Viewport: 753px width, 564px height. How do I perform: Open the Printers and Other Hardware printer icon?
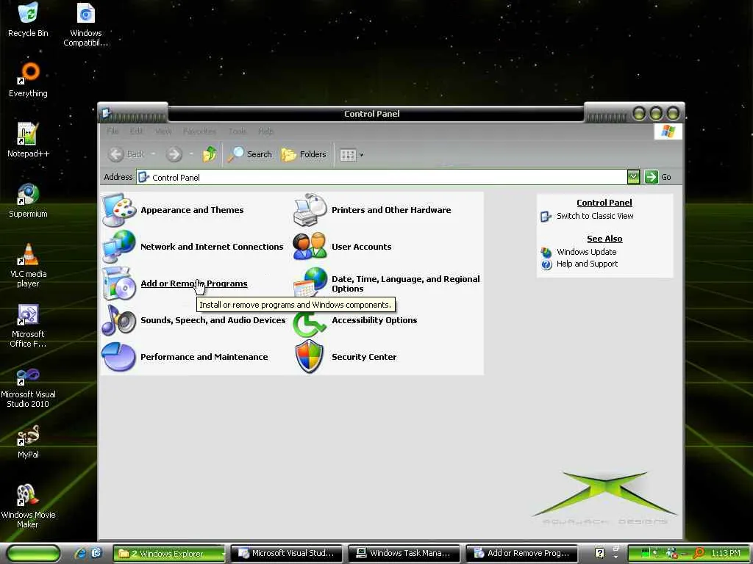[x=310, y=210]
